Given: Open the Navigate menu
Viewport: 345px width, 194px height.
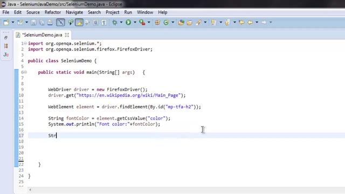Looking at the screenshot, I should (x=74, y=12).
